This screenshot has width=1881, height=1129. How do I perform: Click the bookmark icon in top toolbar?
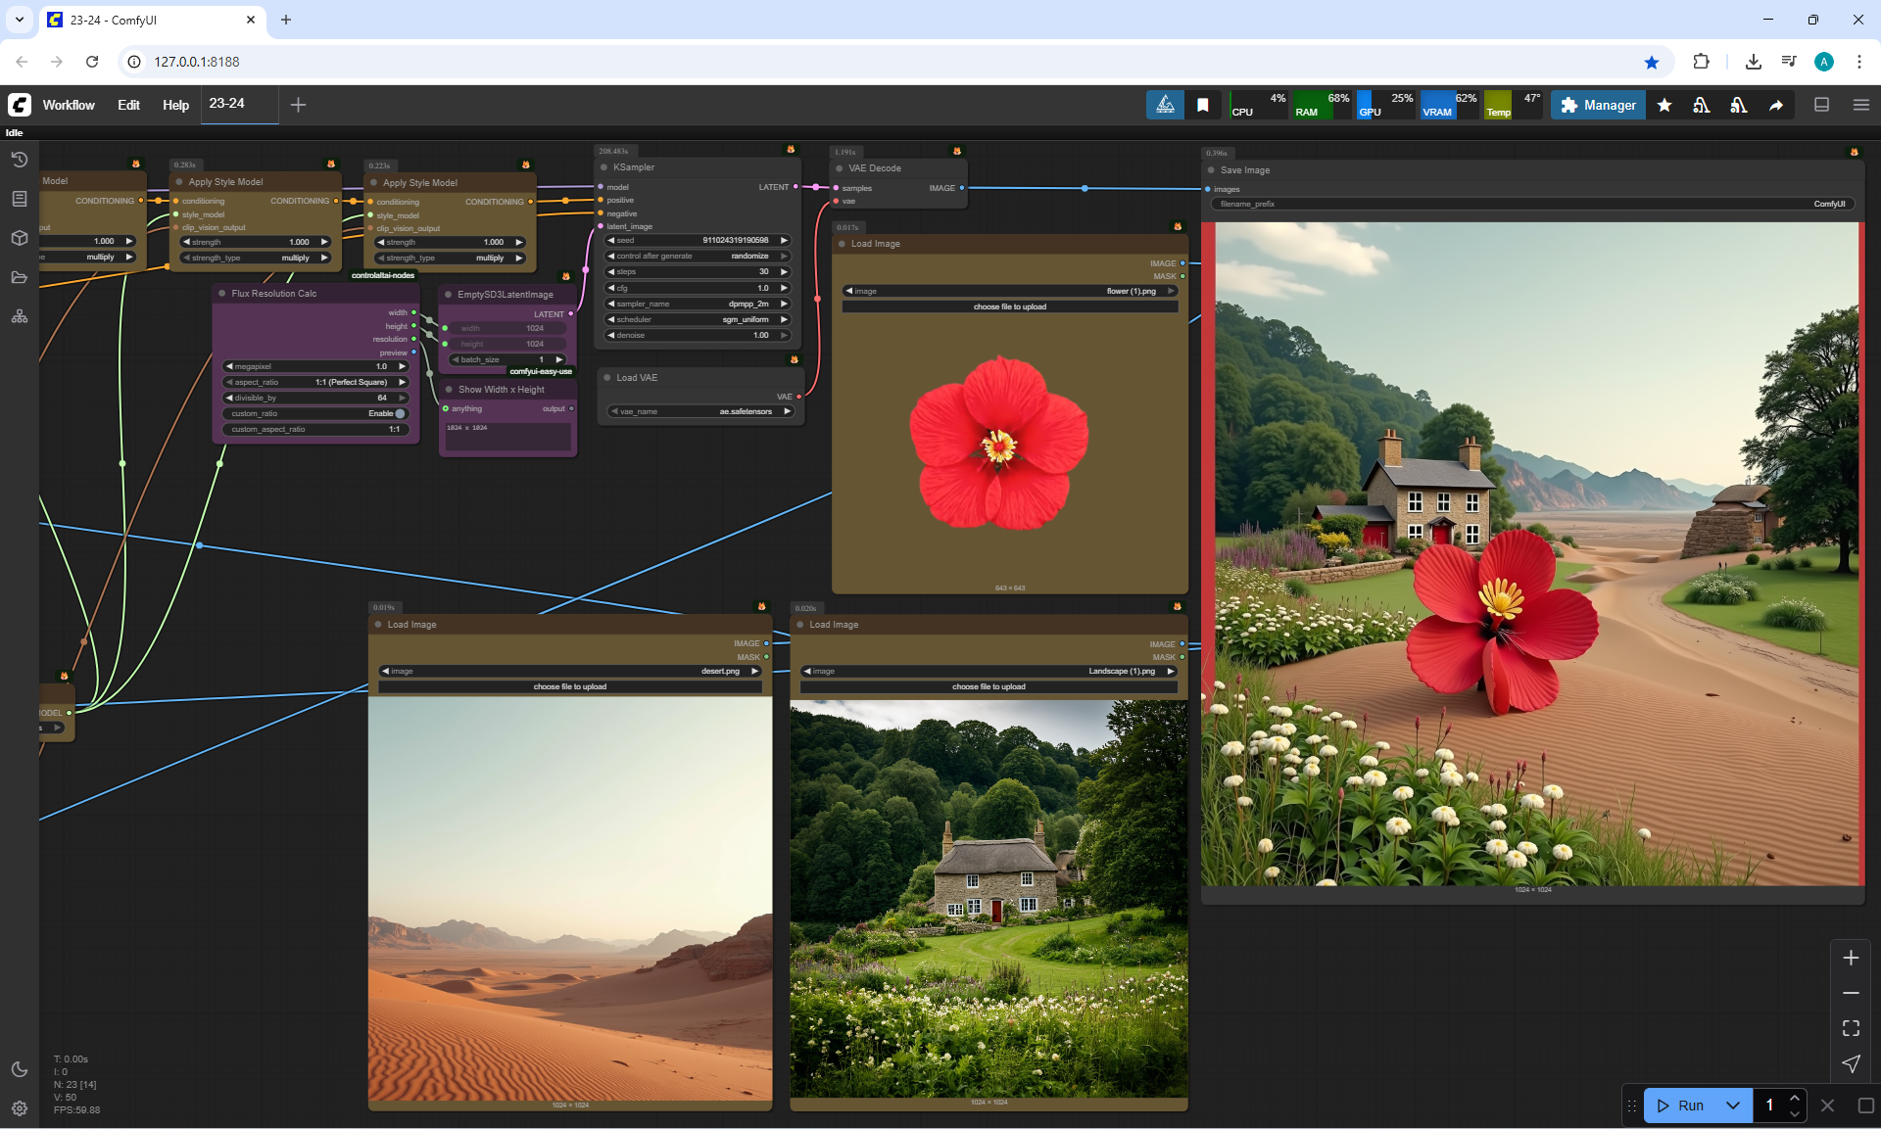1203,105
